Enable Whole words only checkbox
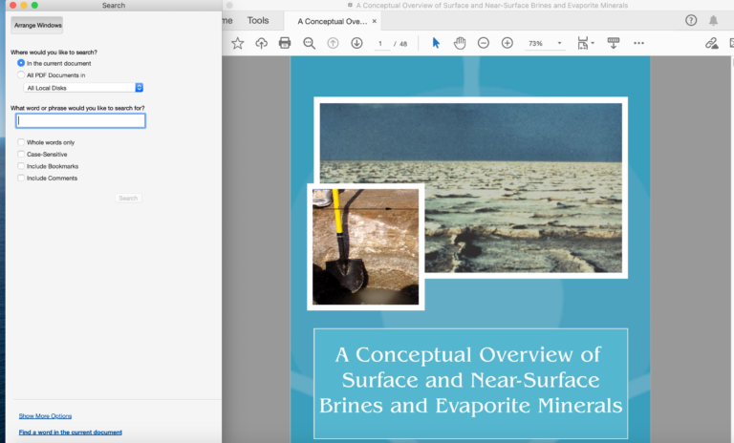The width and height of the screenshot is (734, 443). (21, 142)
